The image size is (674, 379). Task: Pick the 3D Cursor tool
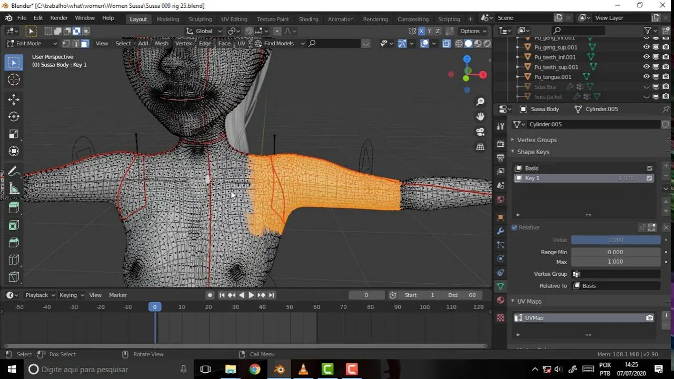(x=14, y=79)
